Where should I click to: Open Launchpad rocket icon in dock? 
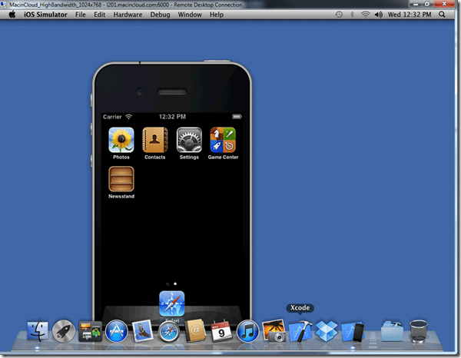(64, 331)
